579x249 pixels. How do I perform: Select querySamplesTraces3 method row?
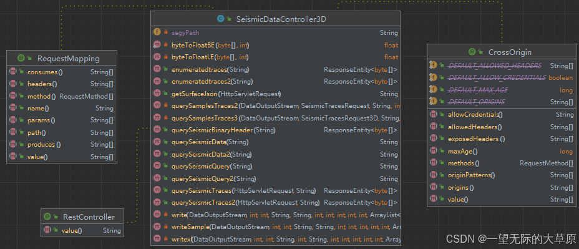tap(276, 118)
